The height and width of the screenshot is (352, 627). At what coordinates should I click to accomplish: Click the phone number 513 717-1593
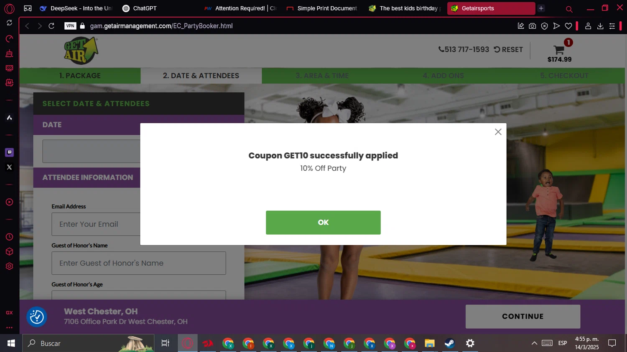pos(464,49)
